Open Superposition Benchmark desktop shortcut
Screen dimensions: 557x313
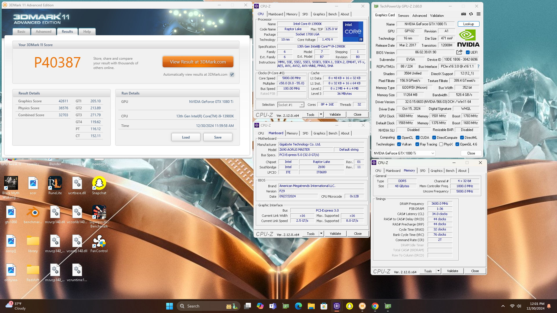pyautogui.click(x=99, y=216)
